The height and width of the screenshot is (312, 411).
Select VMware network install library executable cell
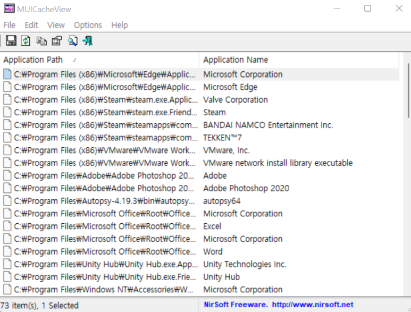pyautogui.click(x=278, y=163)
